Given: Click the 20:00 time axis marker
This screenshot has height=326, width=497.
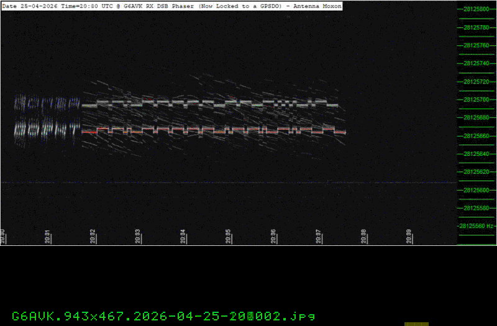Looking at the screenshot, I should (3, 236).
